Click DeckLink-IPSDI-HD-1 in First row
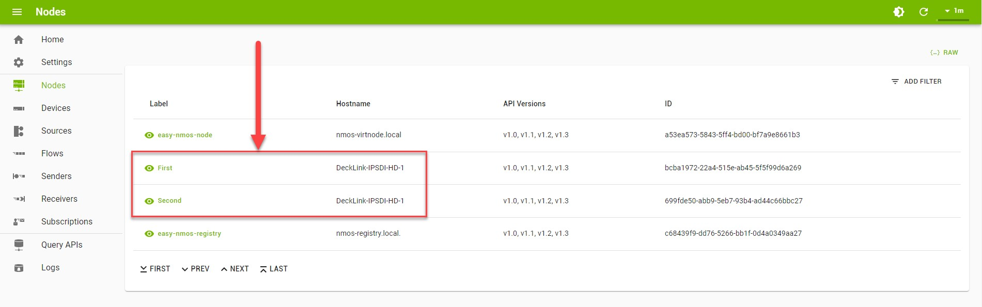 coord(370,168)
